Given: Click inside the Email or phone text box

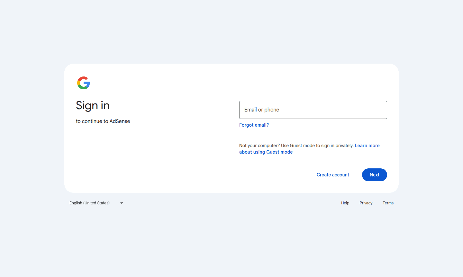Looking at the screenshot, I should click(x=313, y=110).
